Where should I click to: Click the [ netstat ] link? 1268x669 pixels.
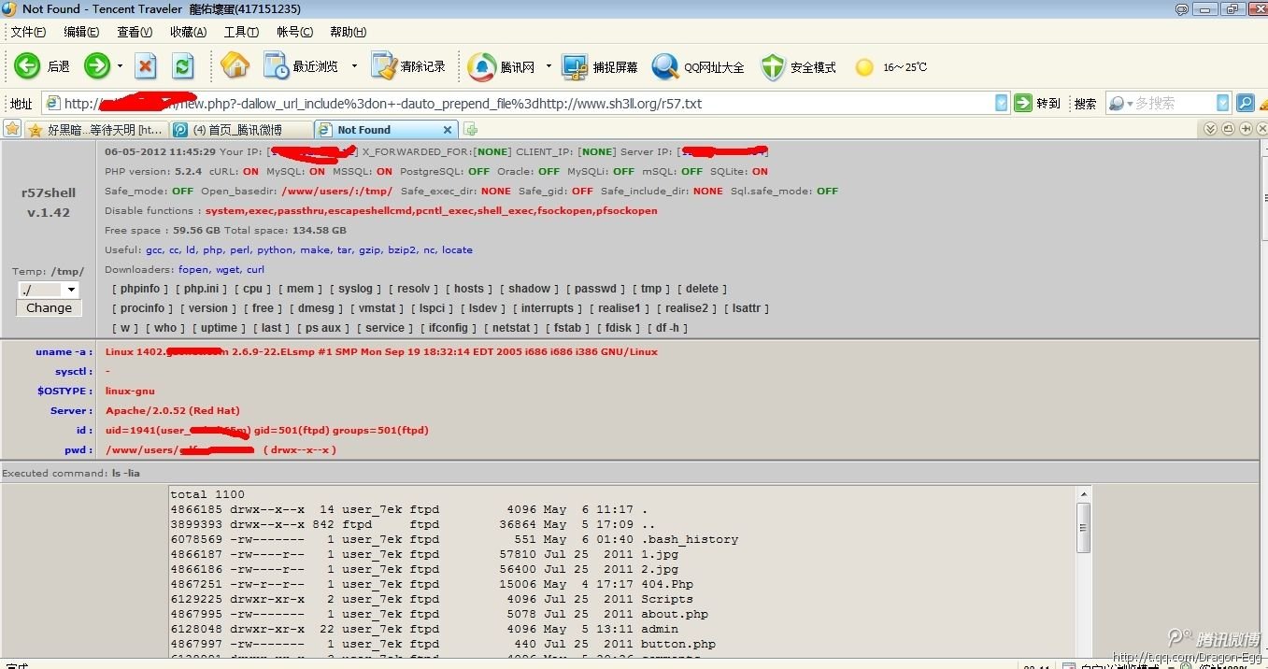pos(511,328)
